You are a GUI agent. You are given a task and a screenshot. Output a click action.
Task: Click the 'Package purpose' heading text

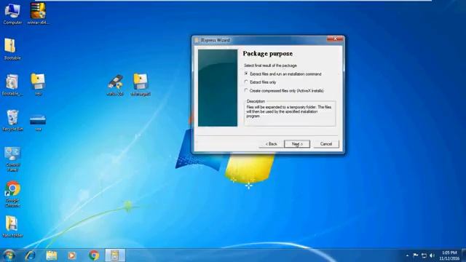[x=268, y=53]
